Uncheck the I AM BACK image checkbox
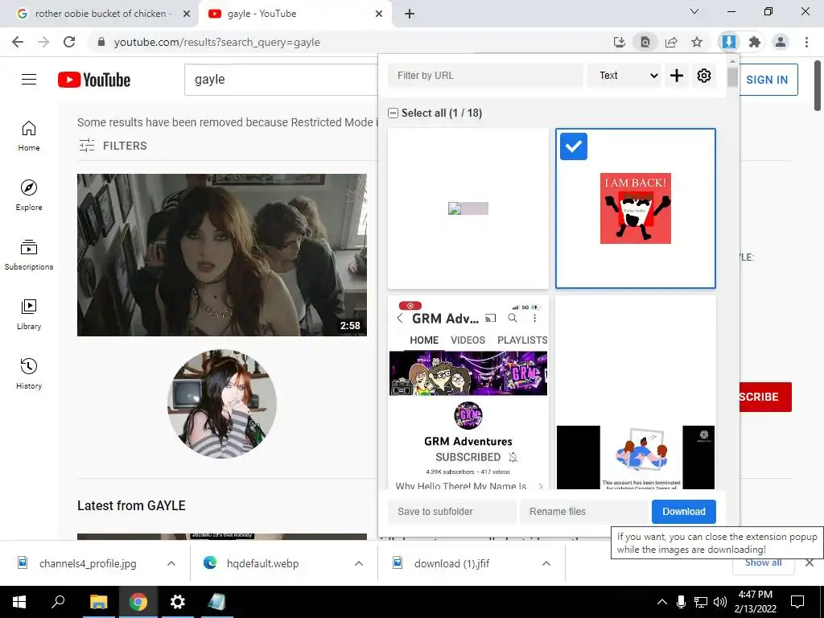824x618 pixels. 573,146
